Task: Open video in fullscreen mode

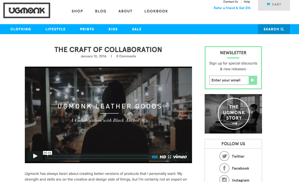Action: click(x=170, y=157)
